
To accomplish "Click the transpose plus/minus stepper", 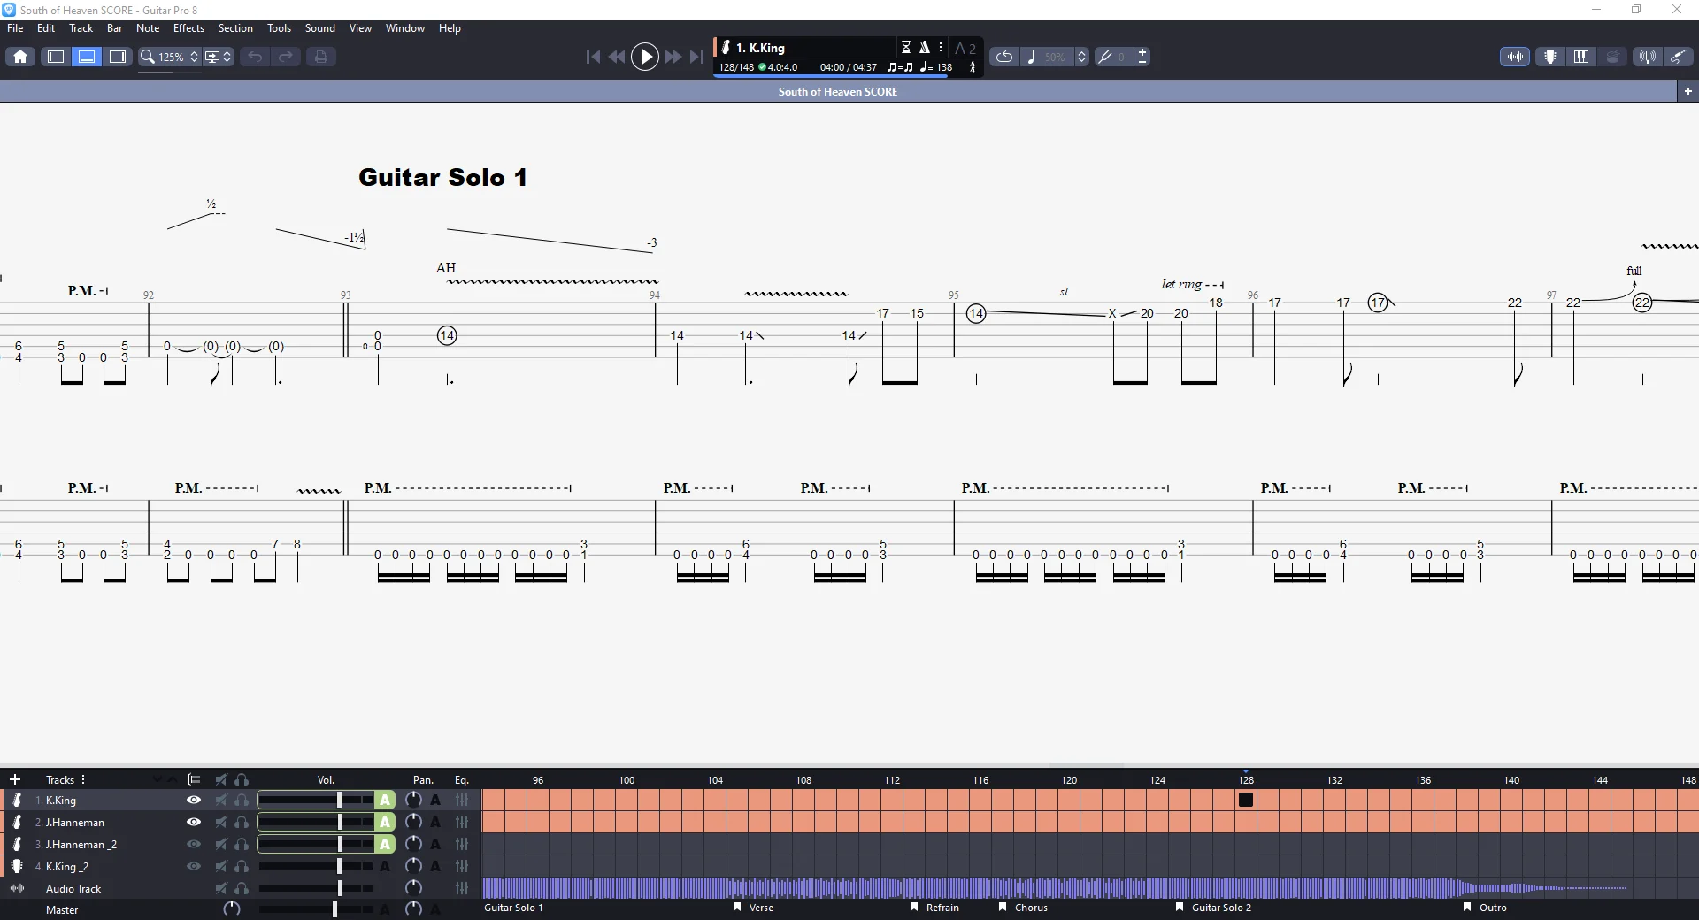I will [x=1142, y=57].
